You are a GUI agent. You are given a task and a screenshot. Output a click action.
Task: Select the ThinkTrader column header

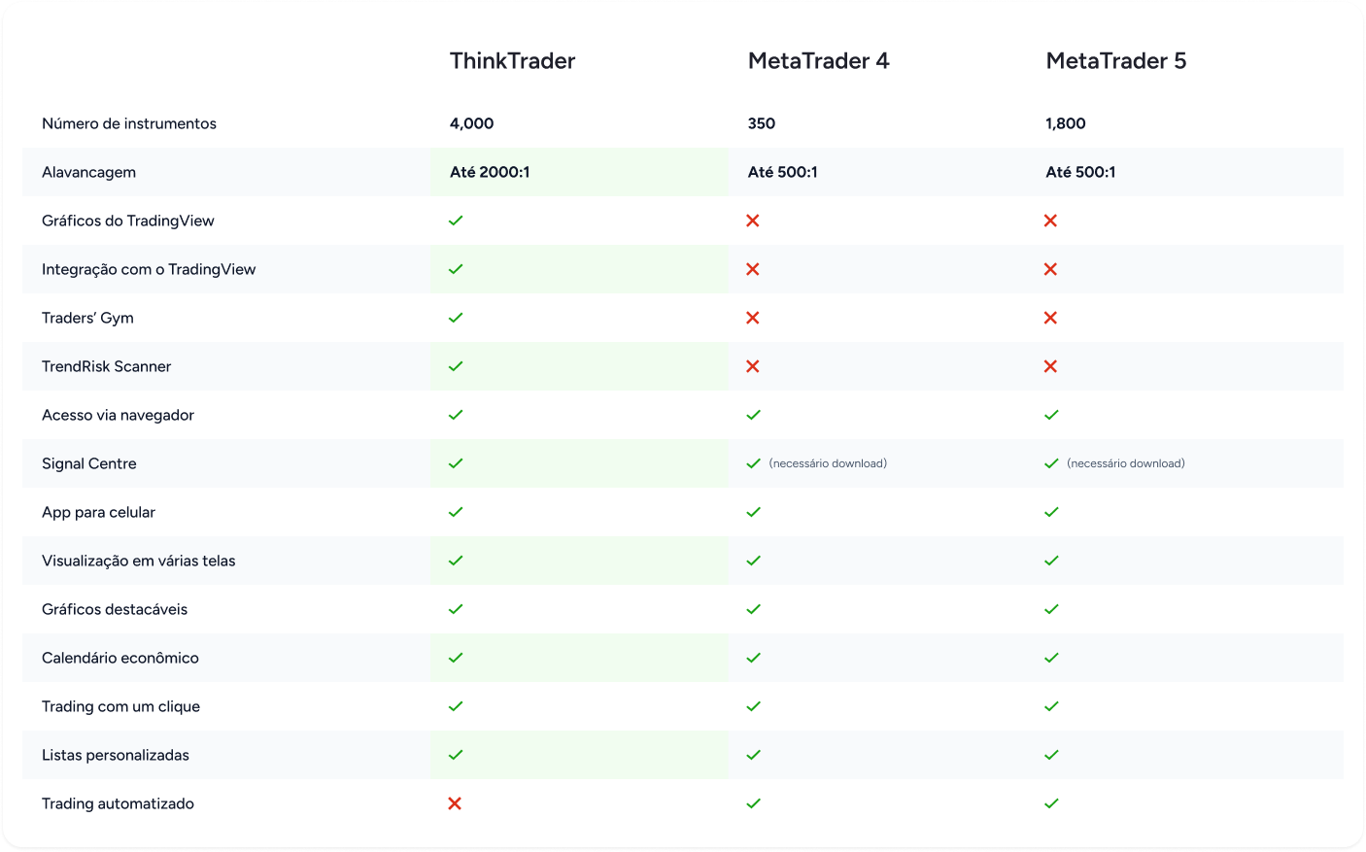[512, 61]
